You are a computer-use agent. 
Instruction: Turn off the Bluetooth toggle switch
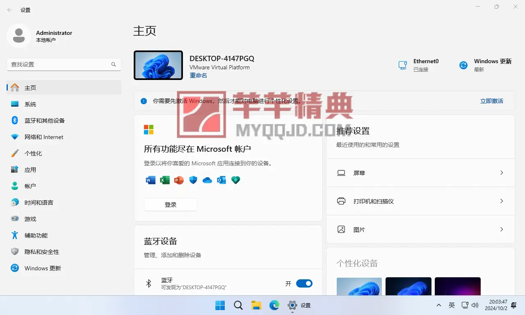[x=304, y=283]
